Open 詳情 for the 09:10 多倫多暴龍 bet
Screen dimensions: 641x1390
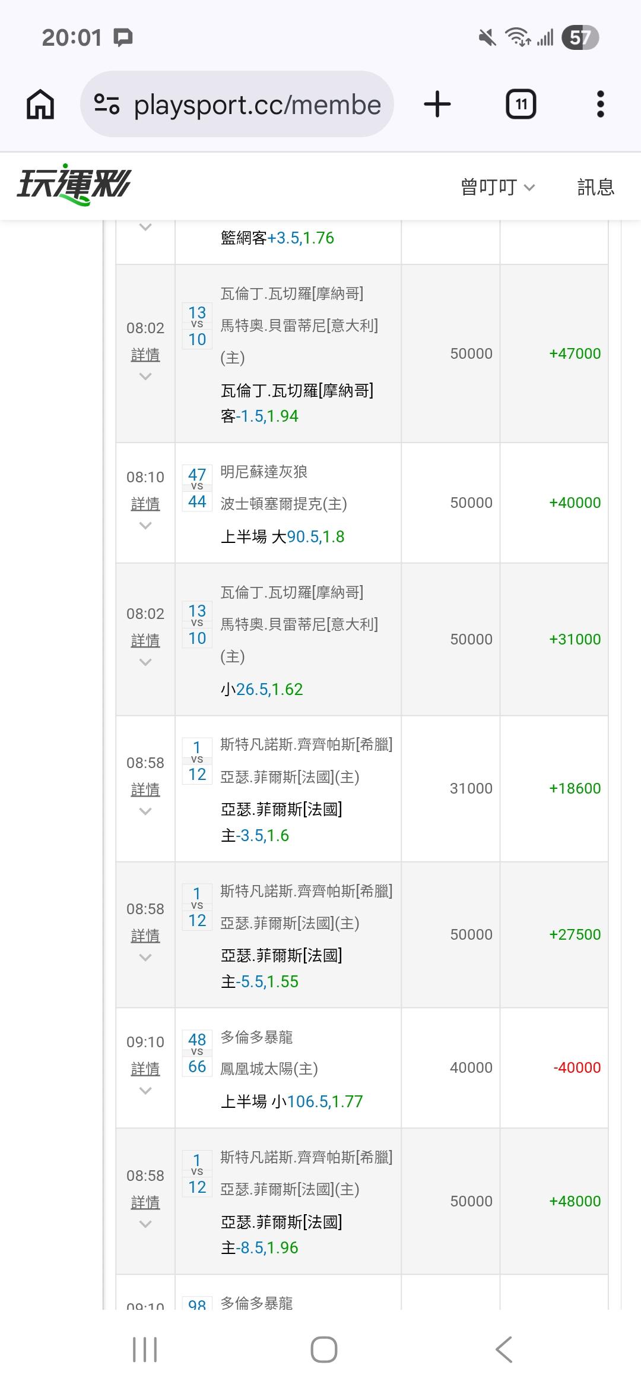(x=145, y=1069)
